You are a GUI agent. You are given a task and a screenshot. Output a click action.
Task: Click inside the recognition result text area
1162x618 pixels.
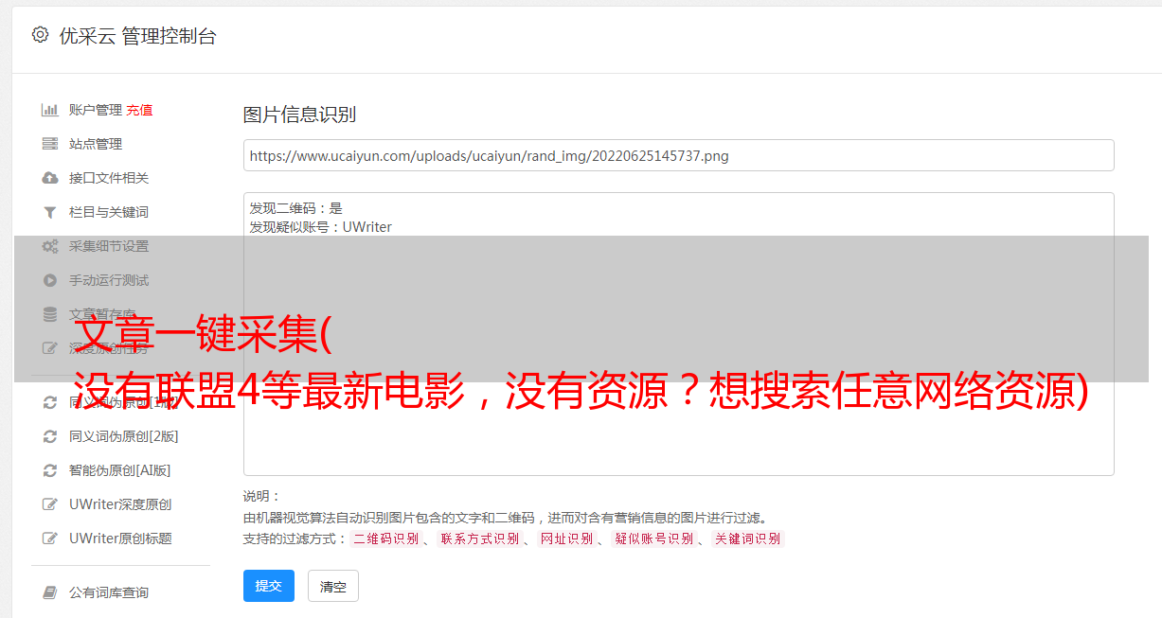(678, 333)
